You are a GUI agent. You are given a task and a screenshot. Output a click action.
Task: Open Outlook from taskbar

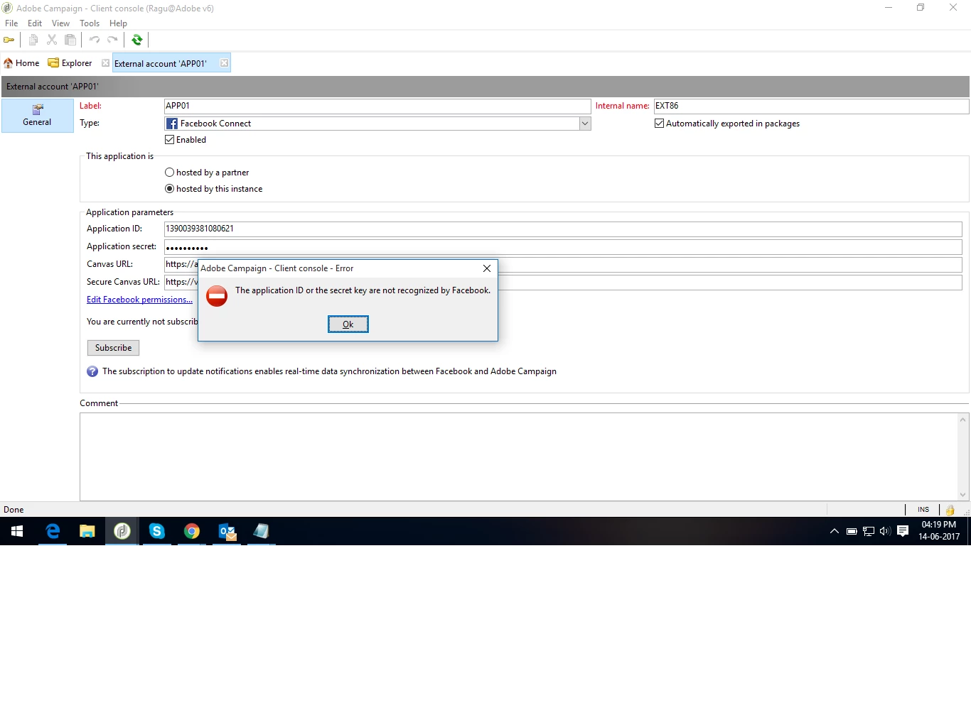click(227, 531)
